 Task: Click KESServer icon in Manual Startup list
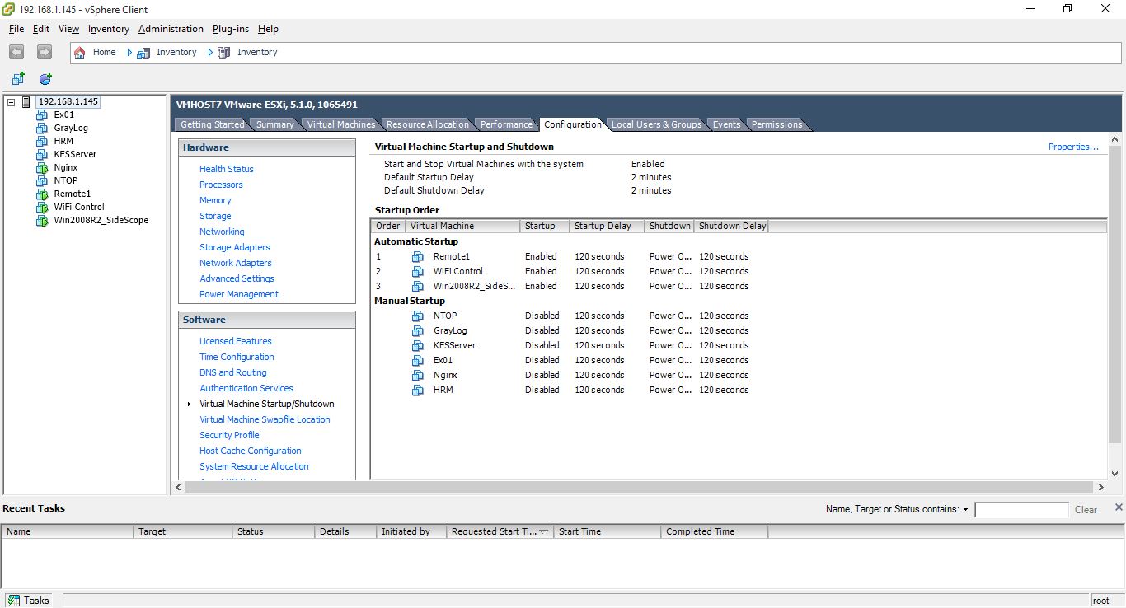418,345
